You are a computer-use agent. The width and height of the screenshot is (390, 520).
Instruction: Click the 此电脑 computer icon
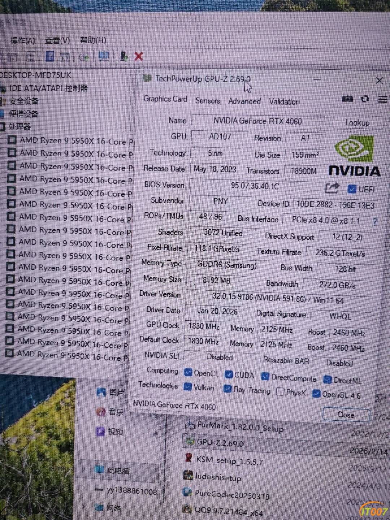coord(99,469)
